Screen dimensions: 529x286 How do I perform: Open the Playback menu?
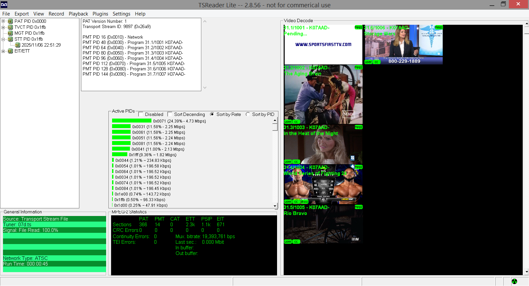[78, 14]
